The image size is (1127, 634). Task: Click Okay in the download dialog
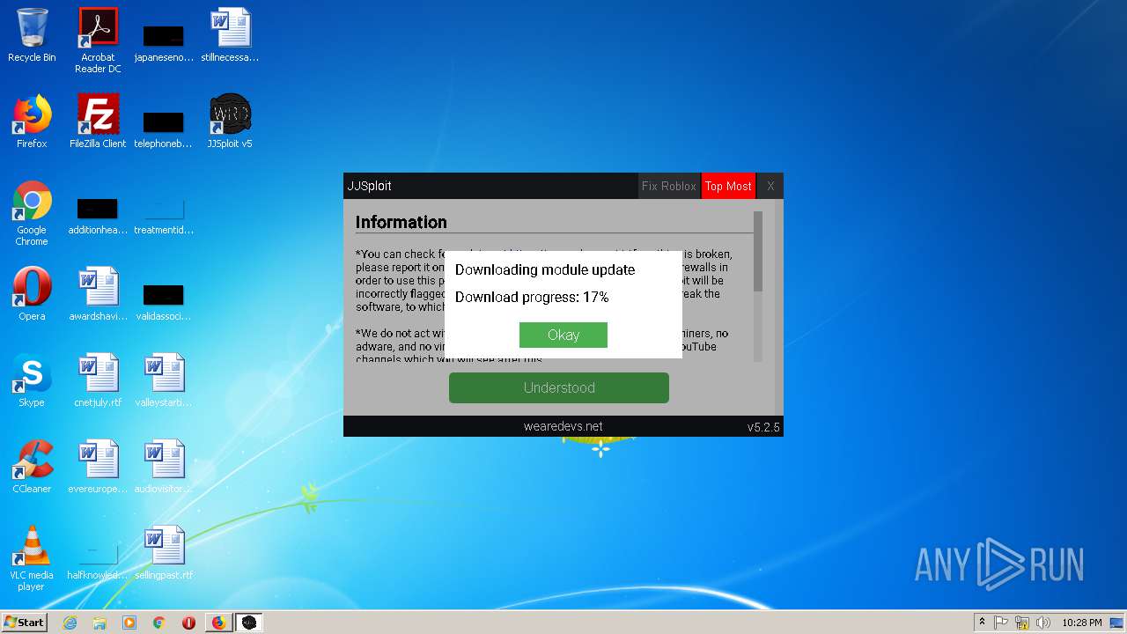tap(563, 335)
